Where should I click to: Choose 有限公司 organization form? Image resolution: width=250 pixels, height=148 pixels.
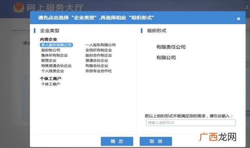coord(166,57)
